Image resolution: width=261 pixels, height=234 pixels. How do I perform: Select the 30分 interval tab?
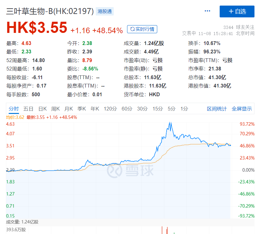click(142, 109)
